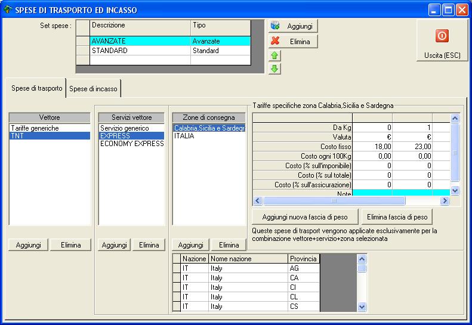Click the Provincia CA cell
This screenshot has width=472, height=325.
(x=303, y=278)
